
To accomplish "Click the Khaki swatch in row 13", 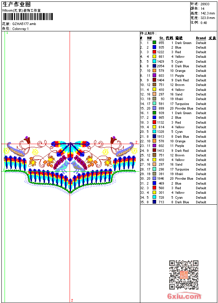I will 154,99.
